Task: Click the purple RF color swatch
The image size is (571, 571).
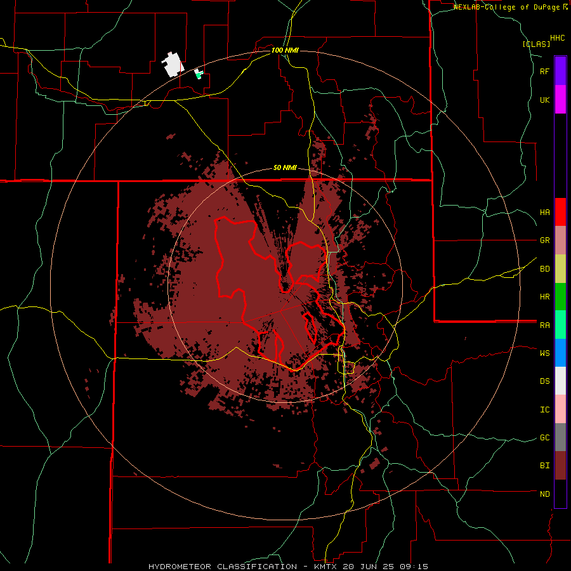Action: (x=560, y=71)
